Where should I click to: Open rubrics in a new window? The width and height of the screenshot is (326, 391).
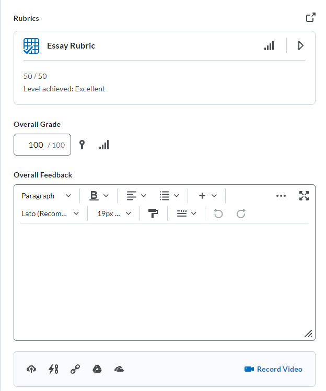pyautogui.click(x=311, y=17)
